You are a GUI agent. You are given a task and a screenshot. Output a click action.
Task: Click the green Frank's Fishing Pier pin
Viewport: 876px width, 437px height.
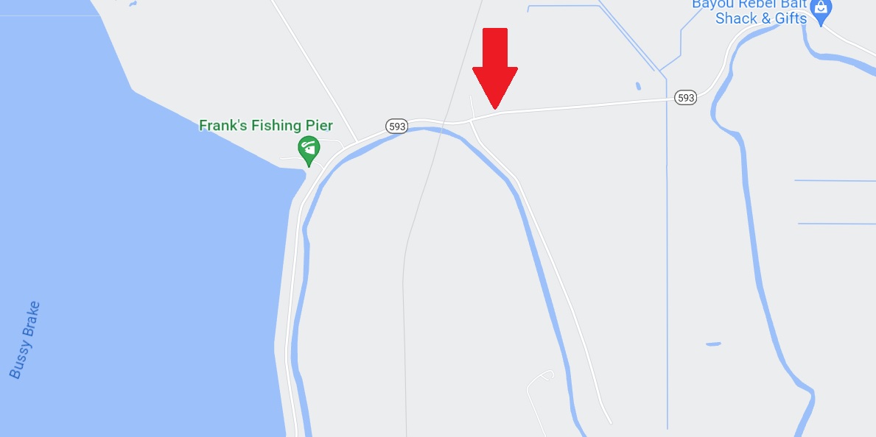click(x=309, y=151)
